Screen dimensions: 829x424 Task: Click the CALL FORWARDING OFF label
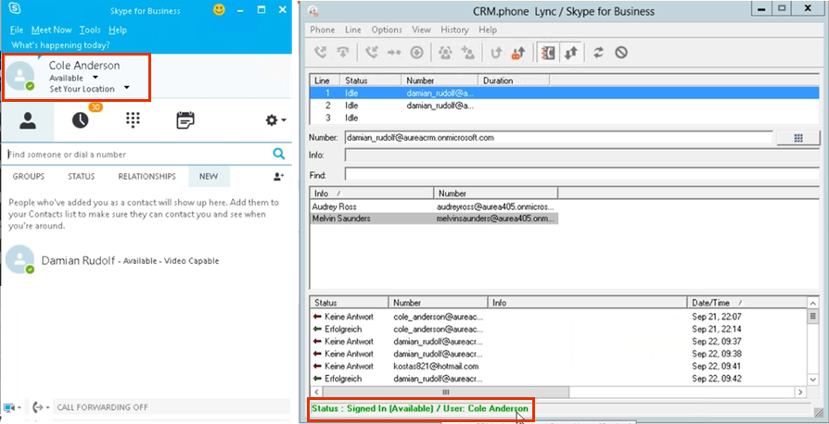[x=103, y=407]
